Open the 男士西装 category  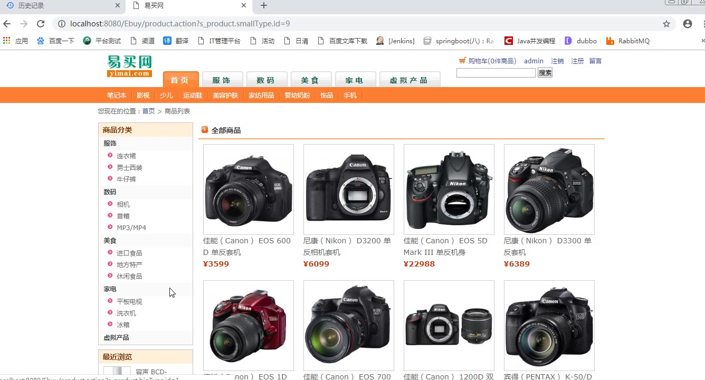click(x=129, y=168)
